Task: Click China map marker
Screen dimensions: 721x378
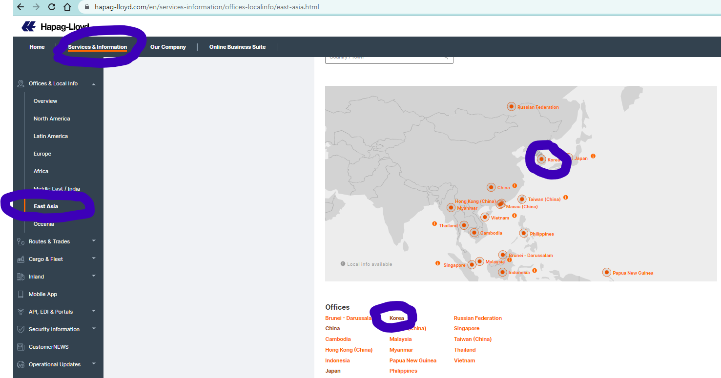Action: coord(491,187)
